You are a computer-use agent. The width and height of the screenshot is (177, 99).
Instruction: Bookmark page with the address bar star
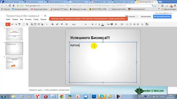point(158,5)
